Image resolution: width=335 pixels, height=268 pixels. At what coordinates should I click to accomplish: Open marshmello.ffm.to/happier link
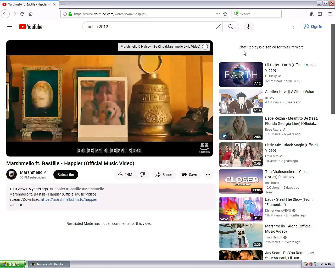point(69,199)
